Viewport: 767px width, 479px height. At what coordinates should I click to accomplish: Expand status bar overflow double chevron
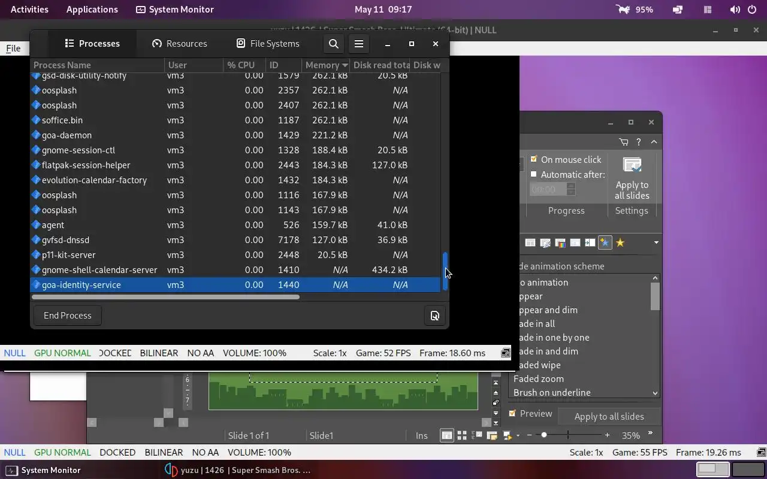(x=650, y=434)
